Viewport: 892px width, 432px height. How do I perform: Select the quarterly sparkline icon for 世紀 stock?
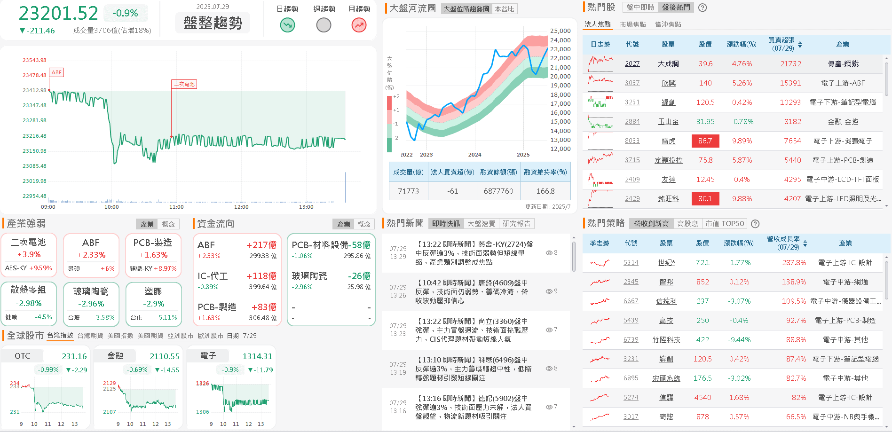click(x=599, y=262)
